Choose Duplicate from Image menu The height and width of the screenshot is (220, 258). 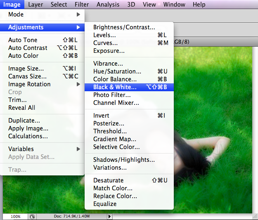(42, 121)
